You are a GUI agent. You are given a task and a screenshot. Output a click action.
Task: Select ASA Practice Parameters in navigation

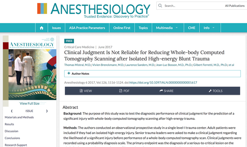[87, 28]
